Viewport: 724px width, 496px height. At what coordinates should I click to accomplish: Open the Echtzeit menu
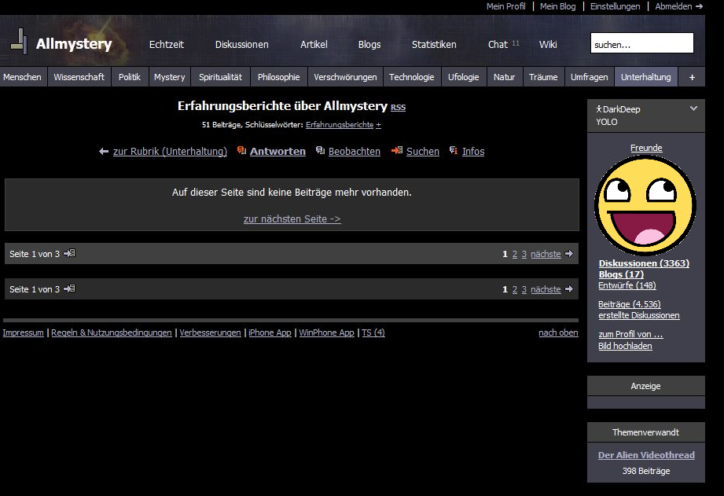[x=166, y=44]
